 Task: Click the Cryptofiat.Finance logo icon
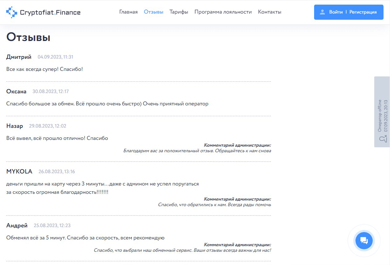click(x=12, y=12)
